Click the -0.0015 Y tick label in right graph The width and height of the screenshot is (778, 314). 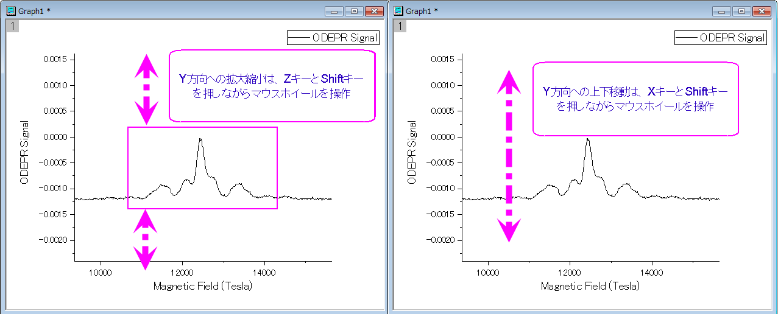442,214
